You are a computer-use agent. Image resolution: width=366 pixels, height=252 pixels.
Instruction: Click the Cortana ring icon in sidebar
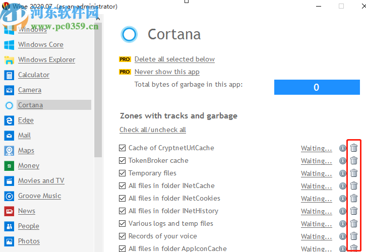pyautogui.click(x=9, y=105)
